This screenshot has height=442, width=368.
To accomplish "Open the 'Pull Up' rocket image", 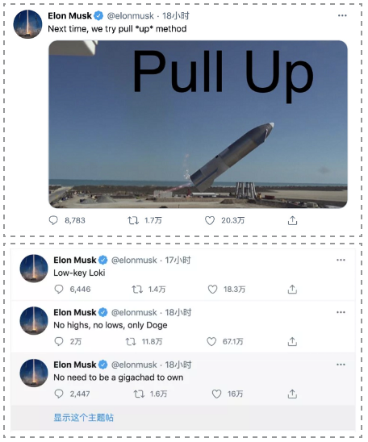I will pos(198,124).
